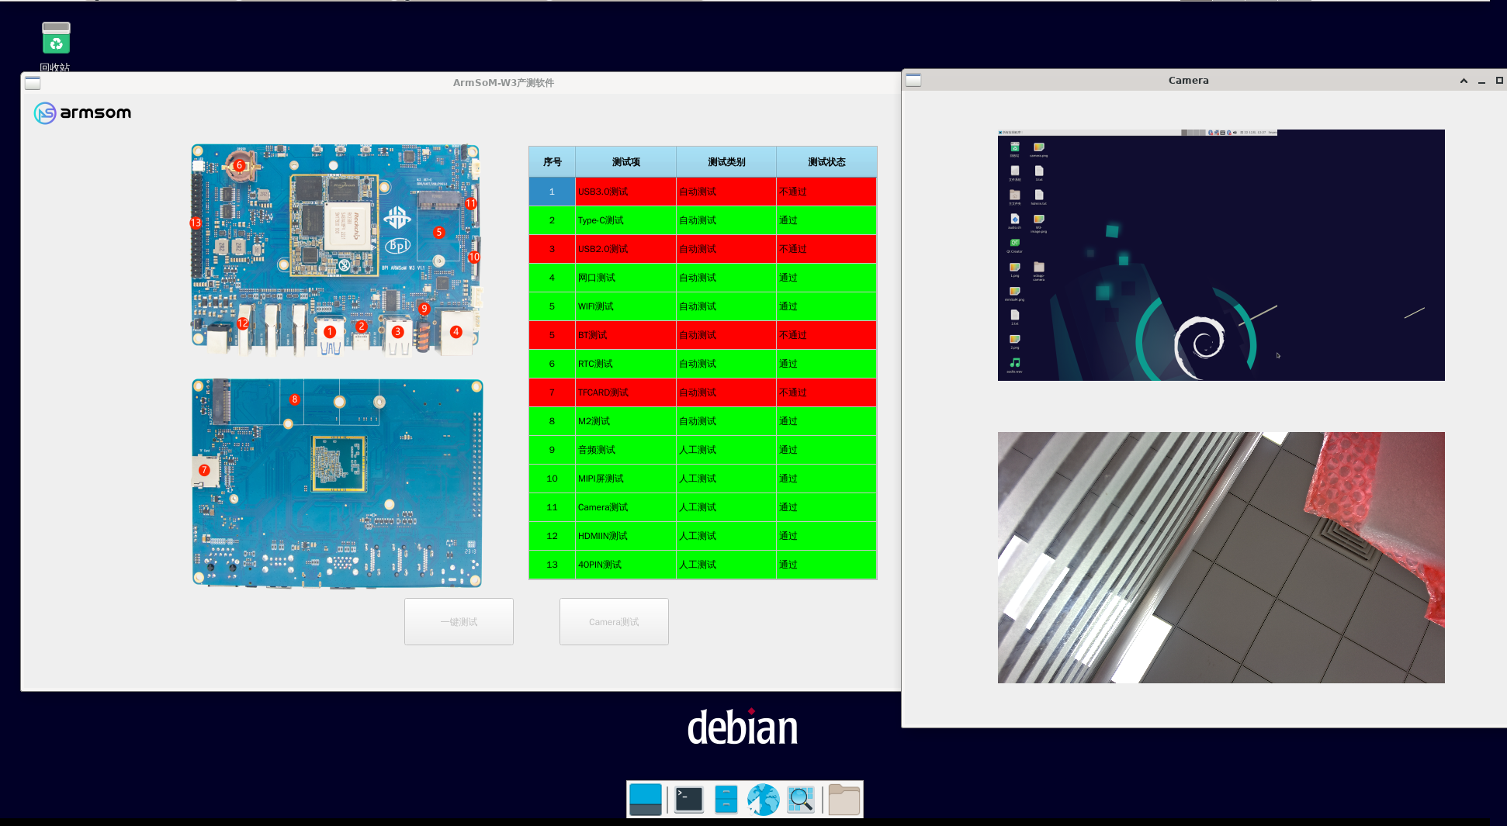Select the Camera测试 table cell

(625, 507)
